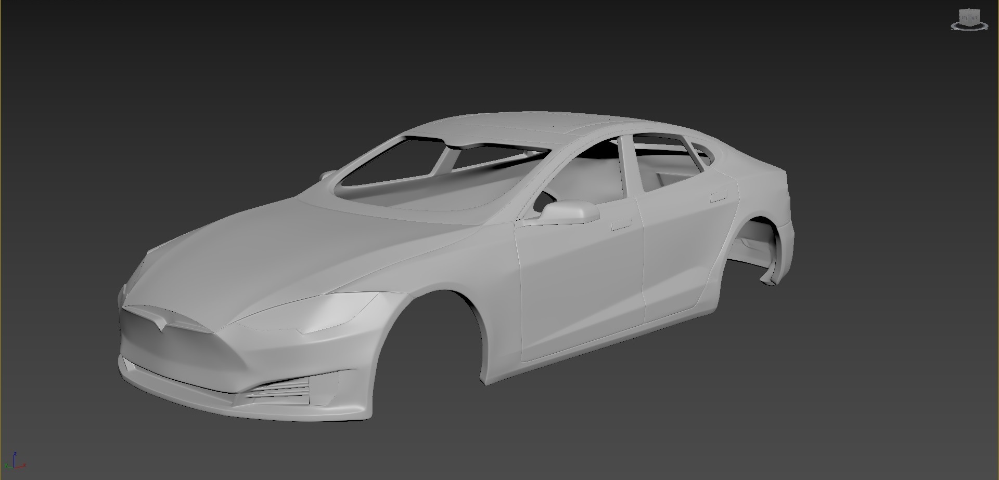Click the edge between LEFT and FRONT ViewCube faces
The width and height of the screenshot is (999, 480).
point(969,18)
